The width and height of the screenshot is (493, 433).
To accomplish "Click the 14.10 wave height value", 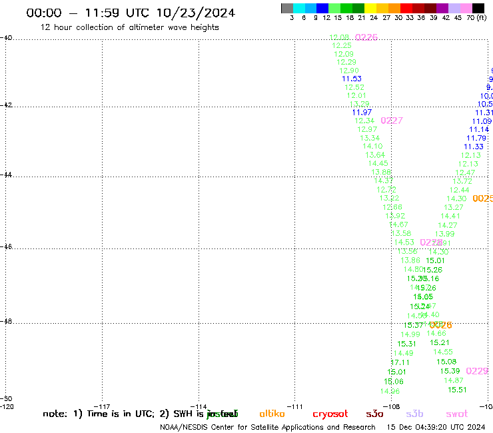I will 372,146.
